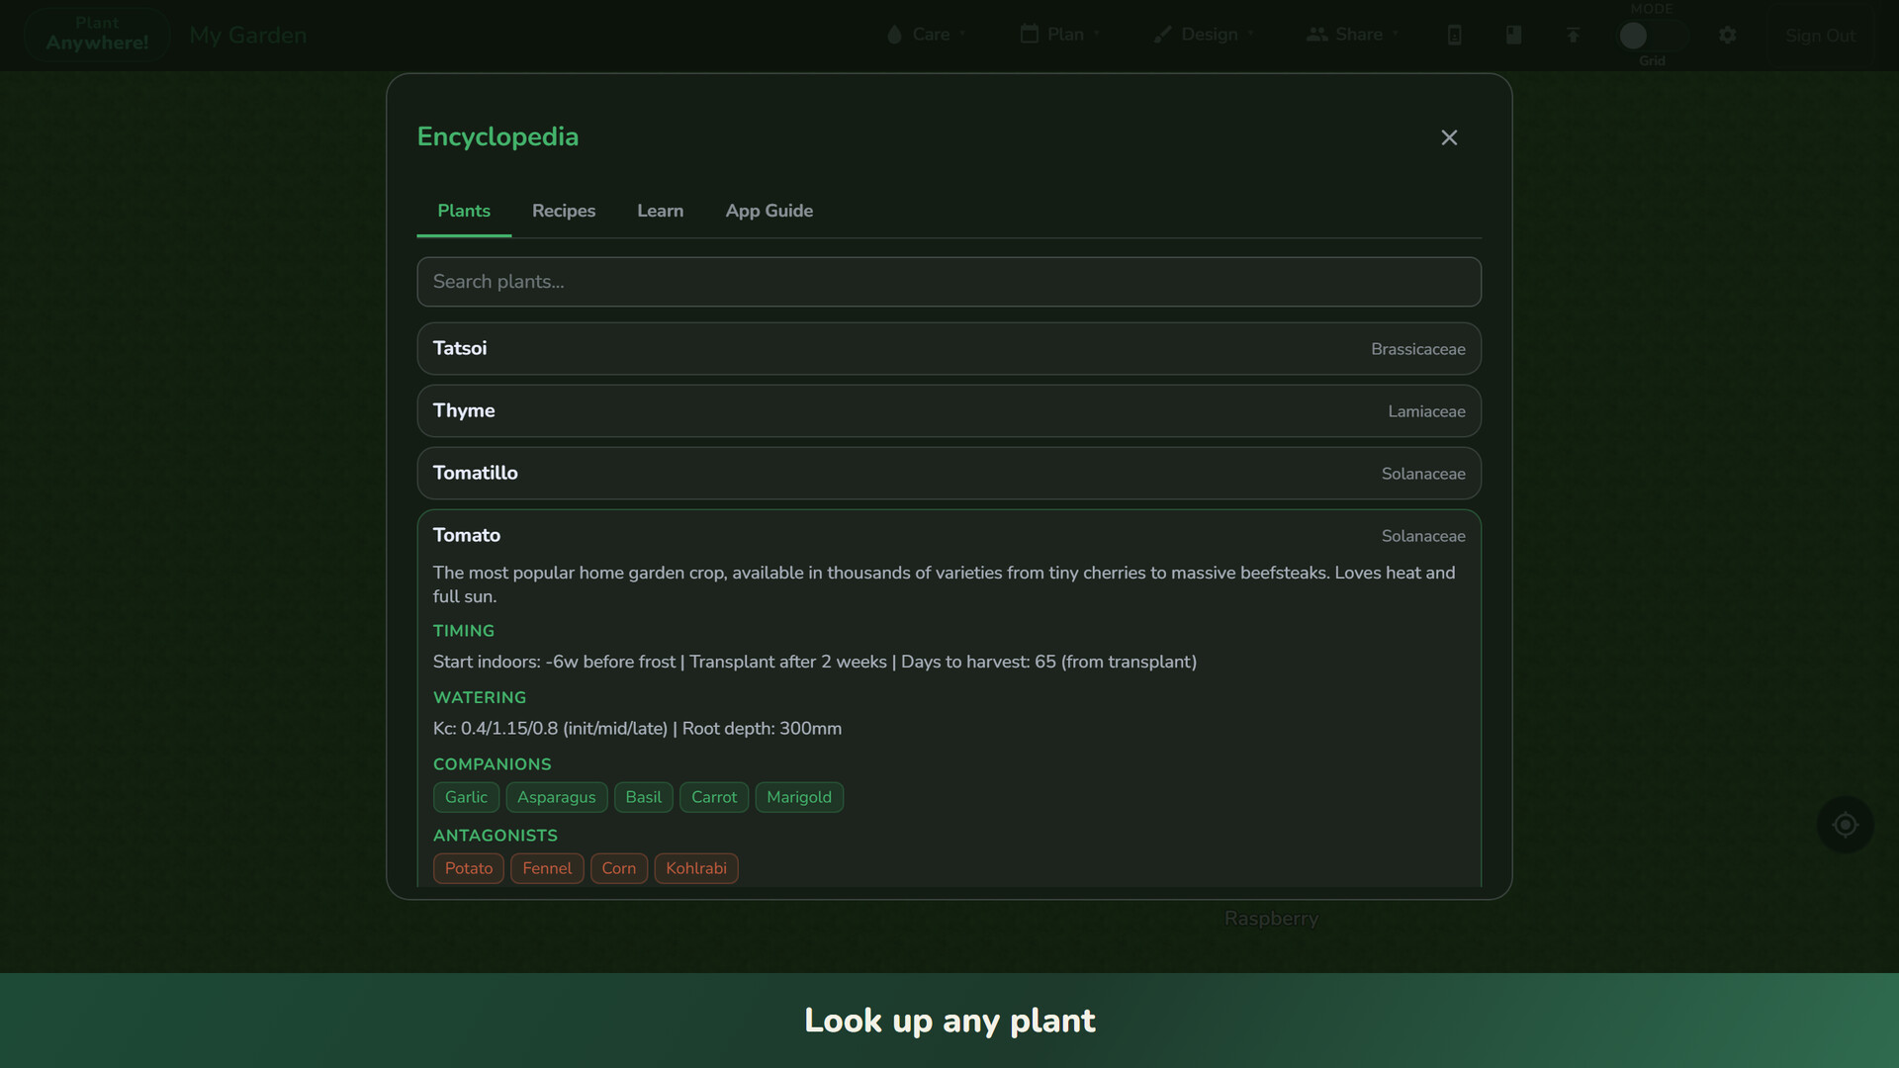1899x1068 pixels.
Task: Expand the Thyme plant entry
Action: (949, 410)
